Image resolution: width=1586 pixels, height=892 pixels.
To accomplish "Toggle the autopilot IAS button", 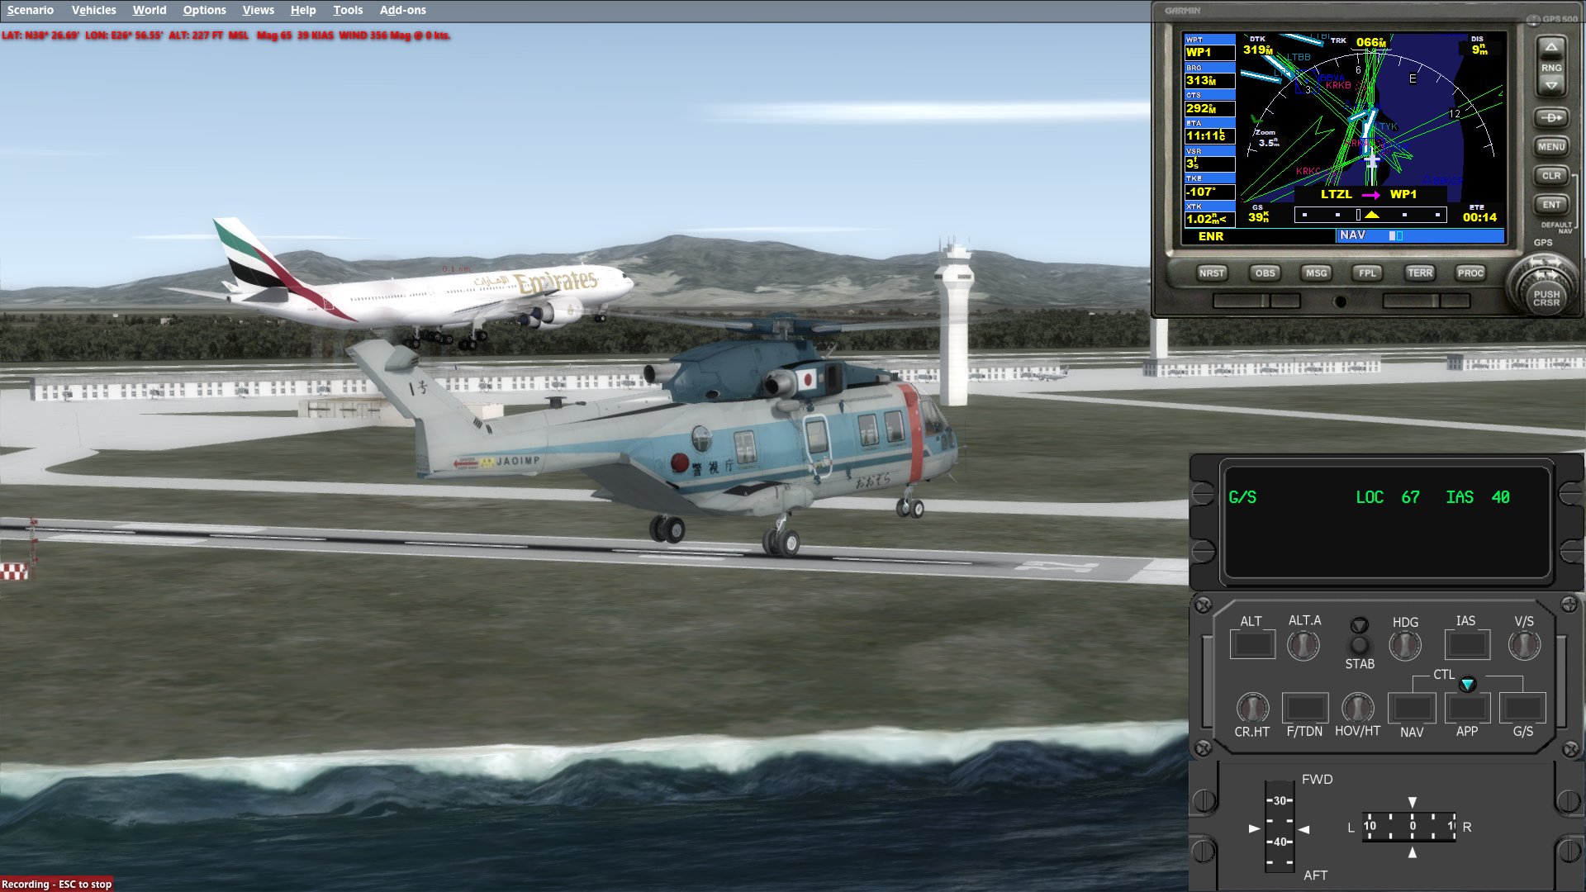I will 1467,644.
